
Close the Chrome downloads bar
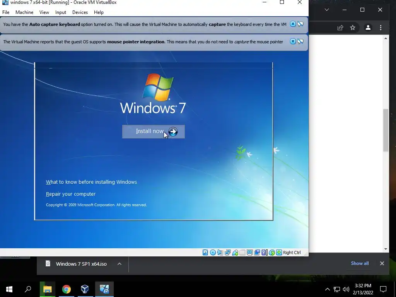[382, 263]
